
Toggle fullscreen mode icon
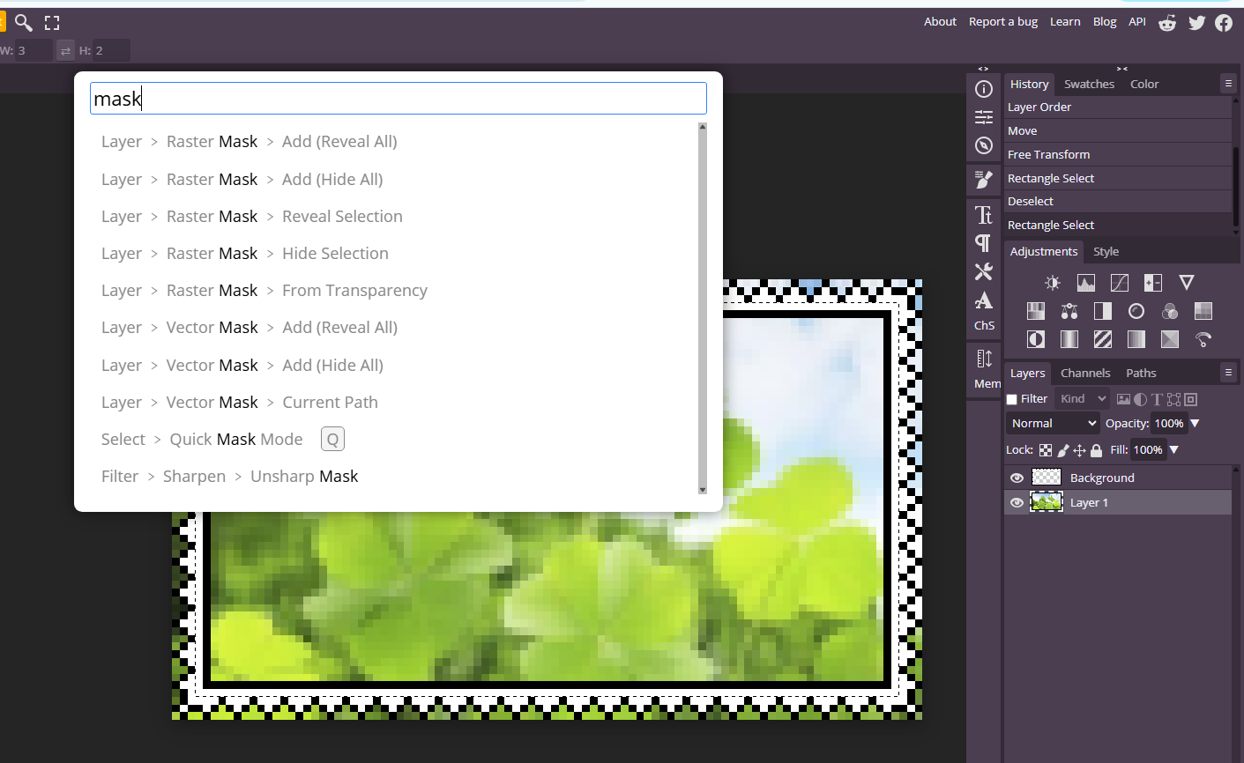[52, 23]
